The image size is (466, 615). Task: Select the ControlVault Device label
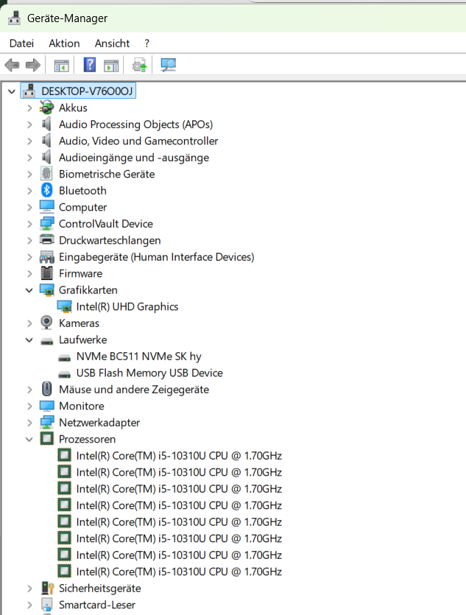[106, 224]
